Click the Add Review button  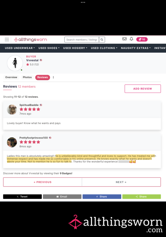143,89
